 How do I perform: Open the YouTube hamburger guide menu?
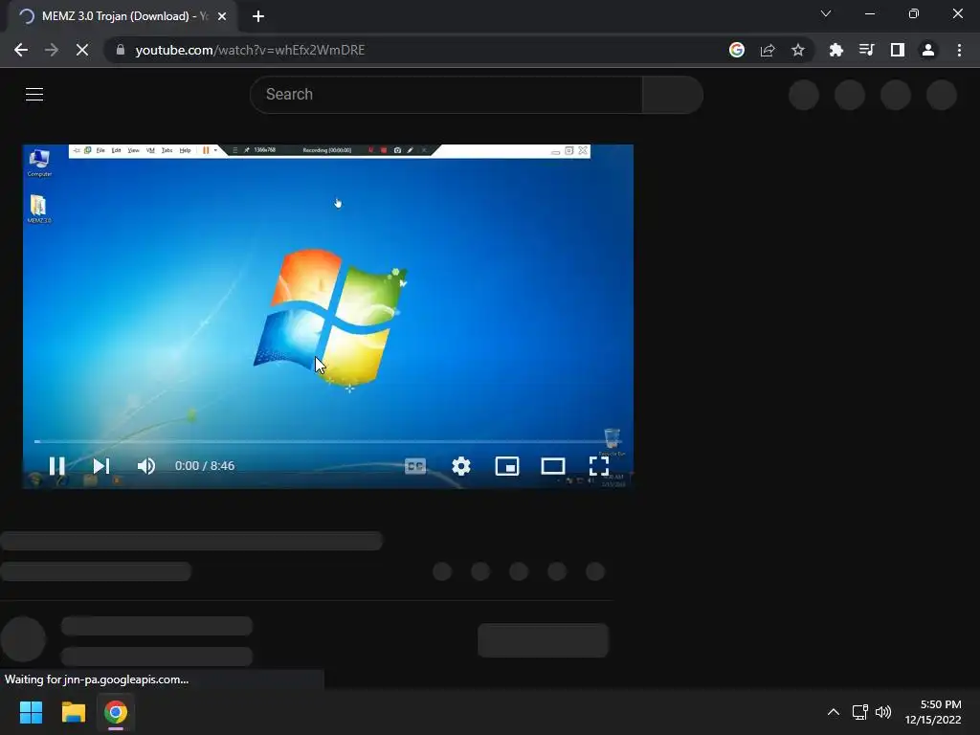34,95
